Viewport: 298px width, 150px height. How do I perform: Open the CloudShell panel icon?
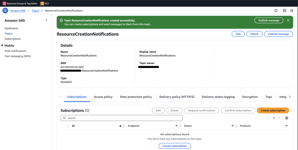tap(285, 11)
